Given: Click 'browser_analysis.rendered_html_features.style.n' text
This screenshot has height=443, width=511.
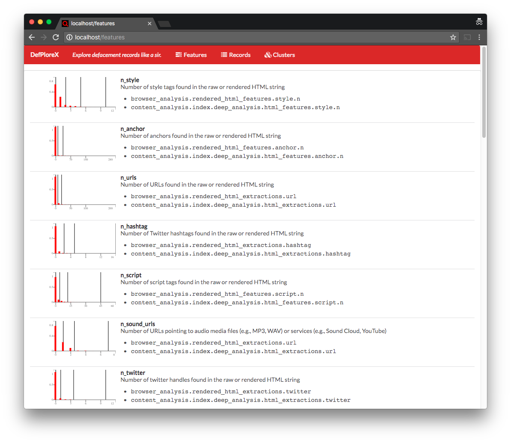Looking at the screenshot, I should (215, 98).
